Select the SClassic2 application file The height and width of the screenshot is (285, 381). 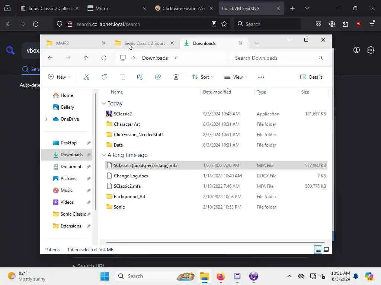tap(216, 114)
